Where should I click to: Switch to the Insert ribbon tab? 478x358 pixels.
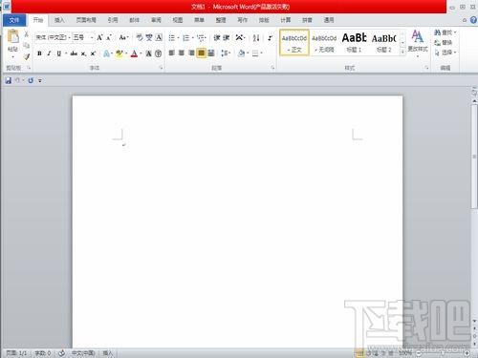59,20
